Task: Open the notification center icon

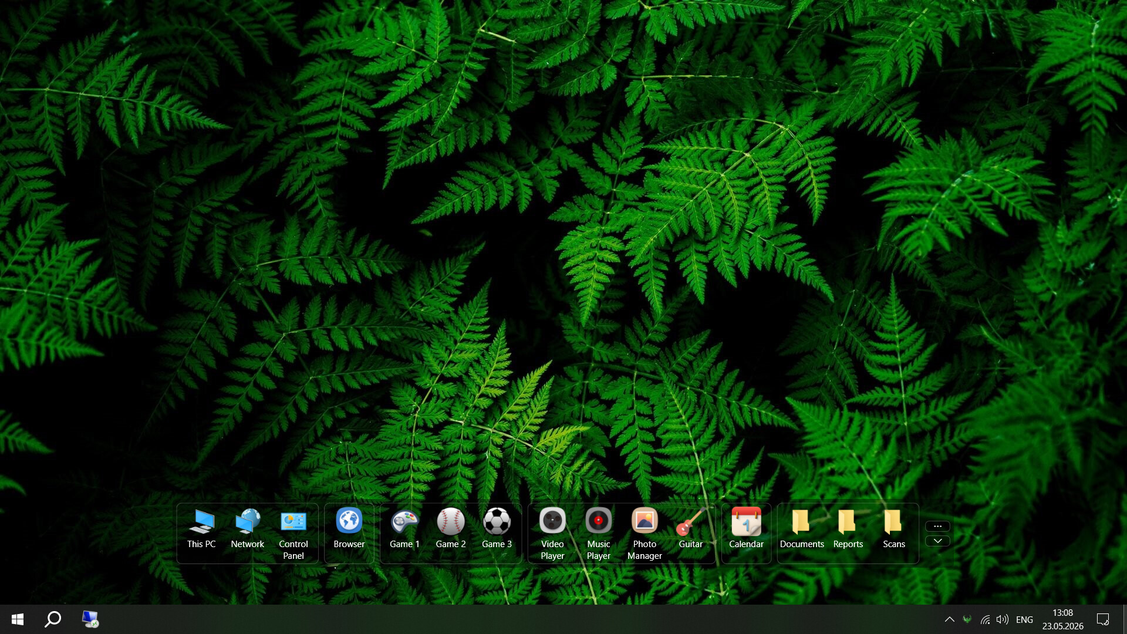Action: coord(1103,619)
